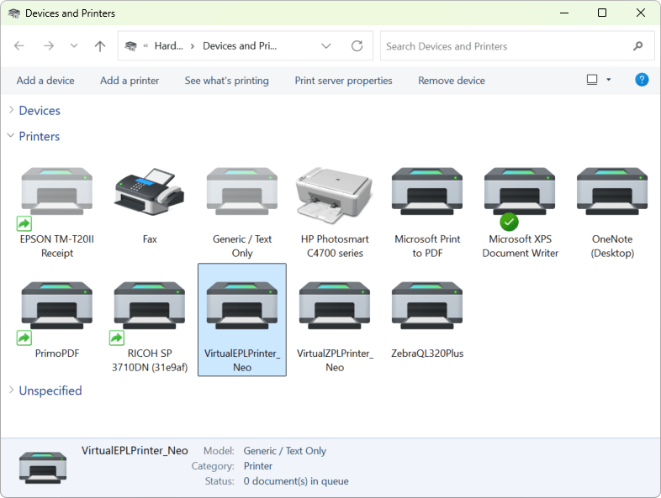Select the OneNote (Desktop) printer icon
This screenshot has width=661, height=498.
point(612,192)
